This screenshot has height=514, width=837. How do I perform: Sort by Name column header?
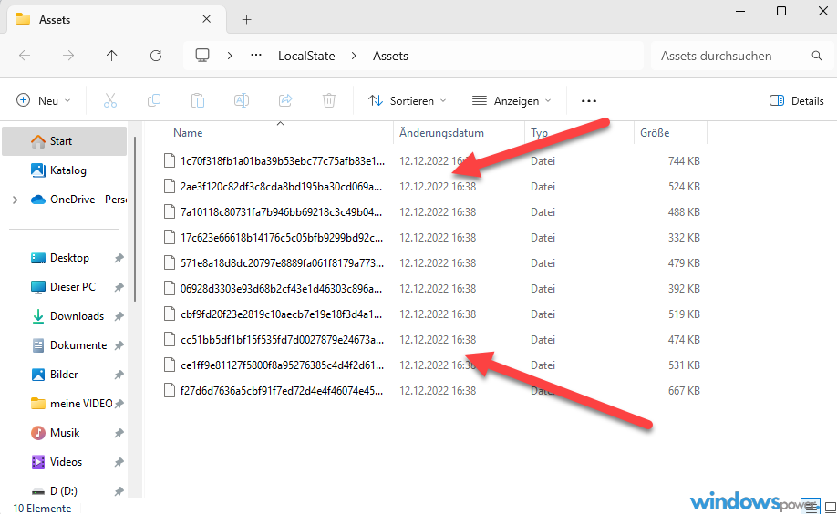pos(188,133)
